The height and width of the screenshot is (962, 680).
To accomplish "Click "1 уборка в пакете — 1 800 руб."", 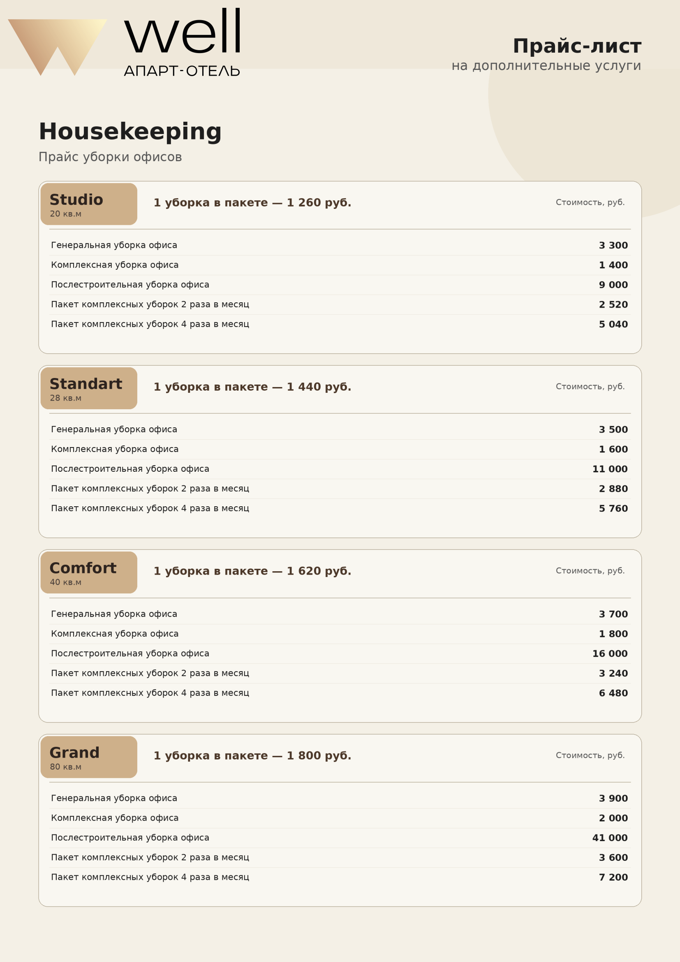I will [252, 756].
